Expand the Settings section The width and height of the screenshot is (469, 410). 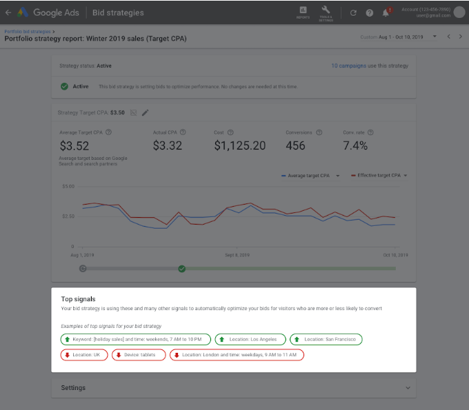407,388
